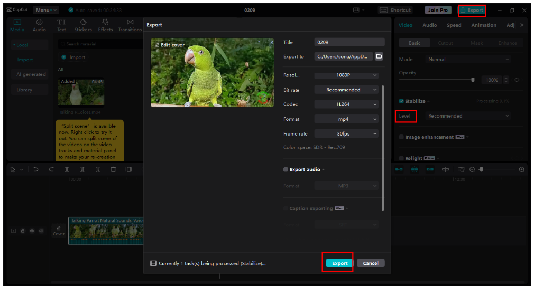The height and width of the screenshot is (289, 534).
Task: Toggle the track lock icon
Action: click(23, 230)
